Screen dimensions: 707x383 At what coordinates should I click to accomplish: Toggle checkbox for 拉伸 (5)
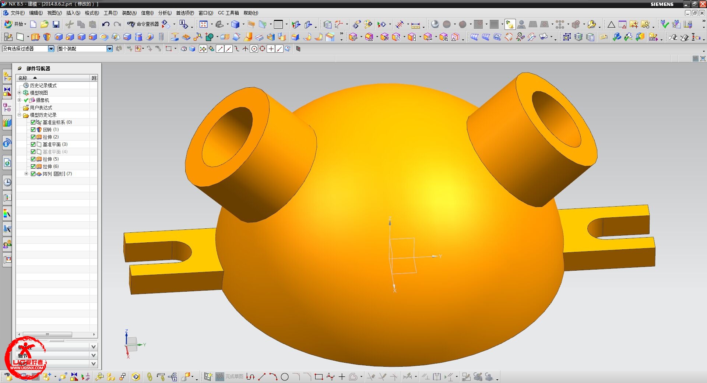coord(33,159)
